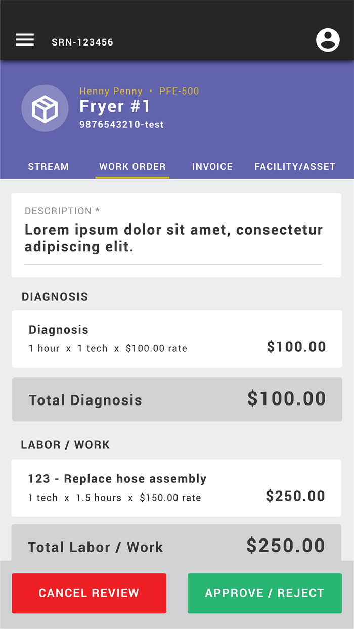Click the APPROVE / REJECT button
Image resolution: width=354 pixels, height=629 pixels.
click(264, 593)
